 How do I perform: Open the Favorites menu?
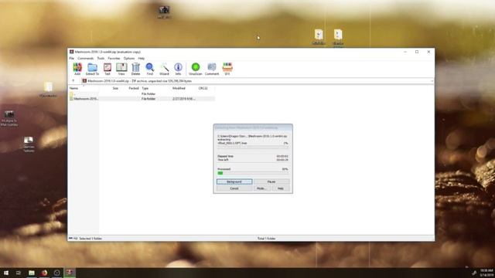point(114,59)
